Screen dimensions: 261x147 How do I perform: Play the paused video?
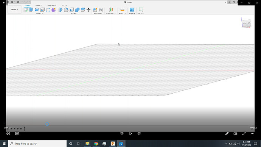[130, 134]
